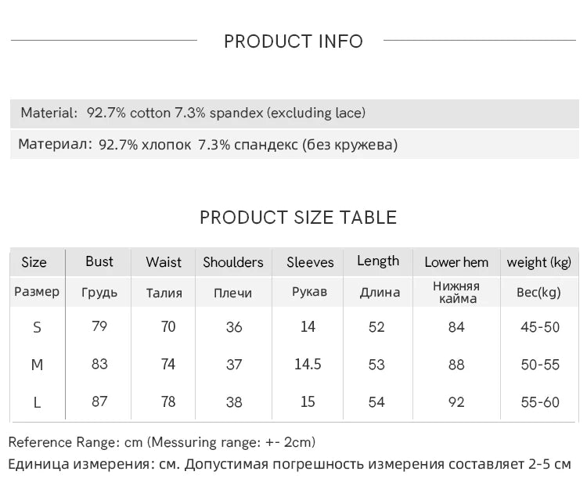Click the Нижняя кайма header cell

point(456,293)
